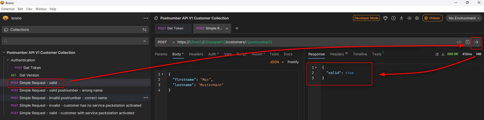Image resolution: width=484 pixels, height=120 pixels.
Task: Collapse the JSON object in the request body editor
Action: (x=162, y=74)
